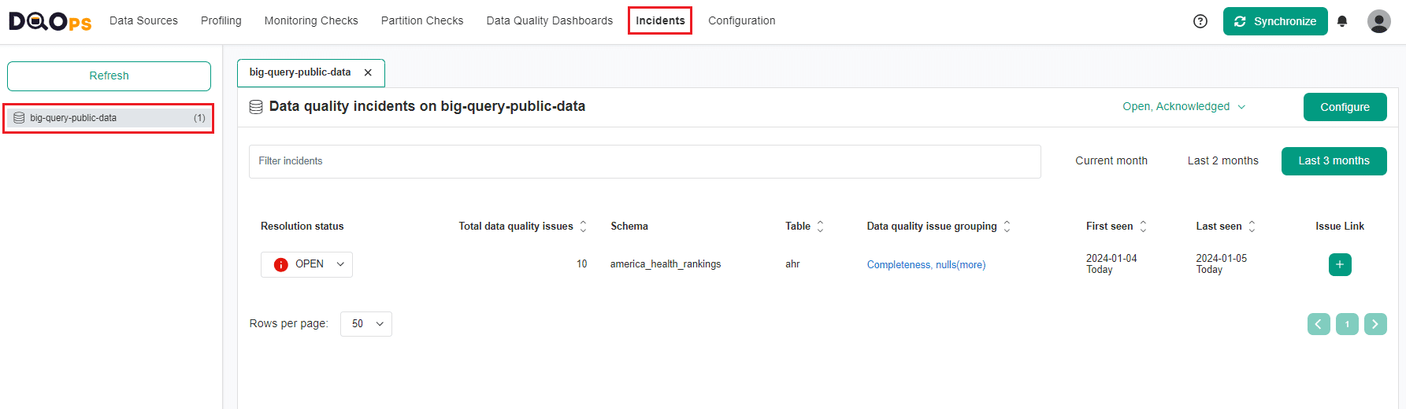Sort incidents by First seen column
This screenshot has width=1406, height=409.
tap(1143, 227)
